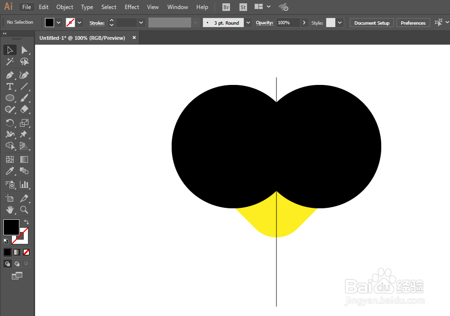Enable Draw Inside mode
Screen dimensions: 450x316
click(26, 263)
